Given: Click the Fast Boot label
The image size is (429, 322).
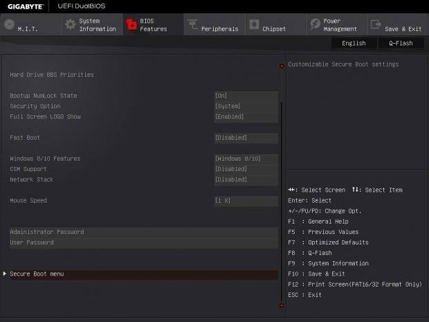Looking at the screenshot, I should click(25, 137).
